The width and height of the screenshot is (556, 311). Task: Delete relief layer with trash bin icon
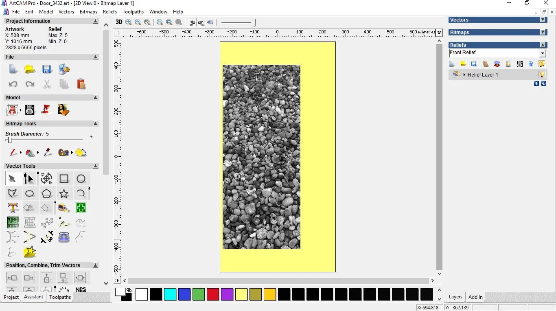click(x=530, y=64)
